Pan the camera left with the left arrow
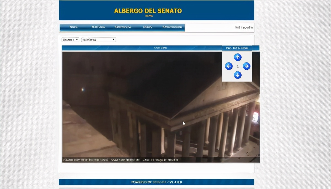 pos(229,66)
